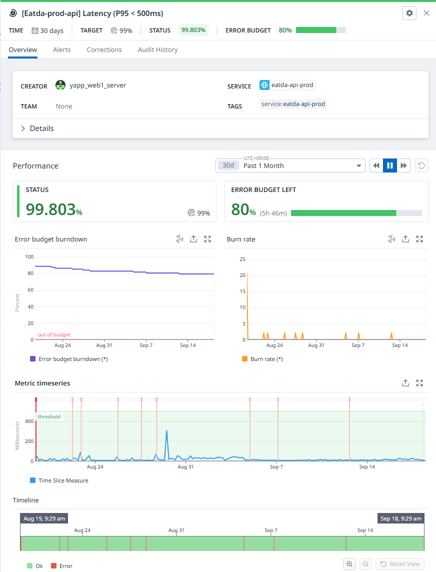Viewport: 436px width, 572px height.
Task: Click the Error legend swatch in Timeline
Action: click(x=53, y=566)
